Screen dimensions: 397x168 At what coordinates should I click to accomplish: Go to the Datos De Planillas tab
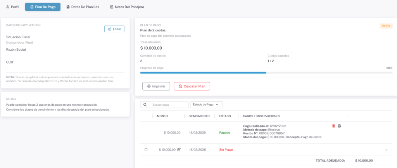(83, 7)
